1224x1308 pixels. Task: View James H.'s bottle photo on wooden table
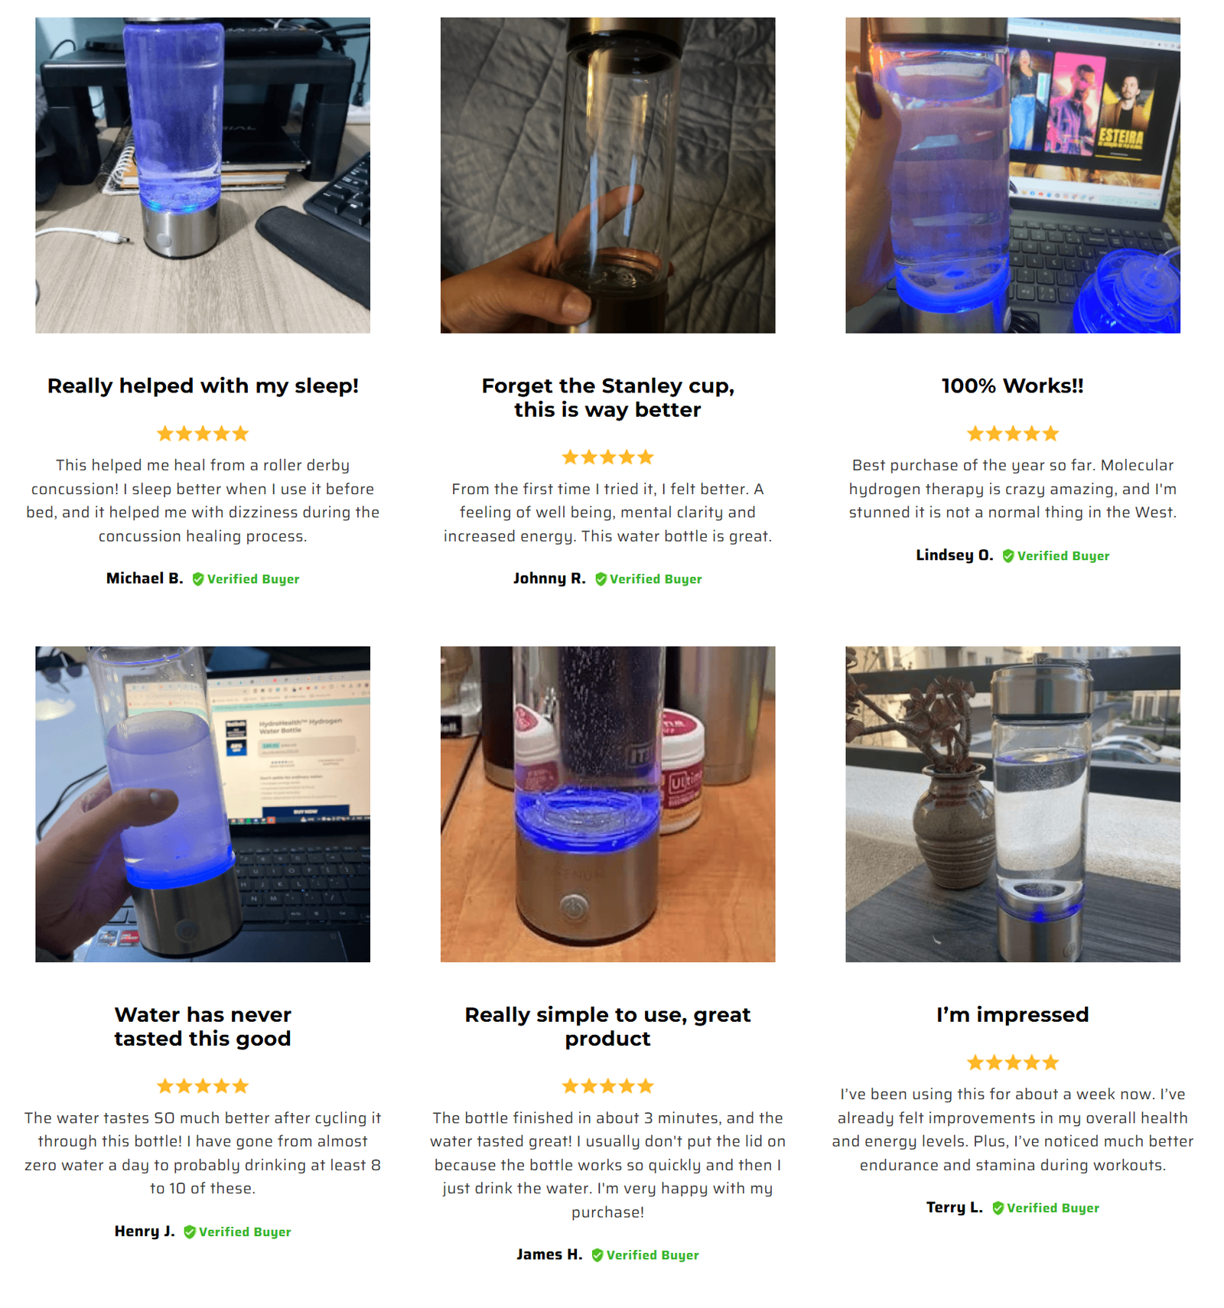click(608, 804)
